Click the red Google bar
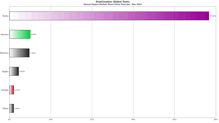The height and width of the screenshot is (123, 219). tap(12, 90)
